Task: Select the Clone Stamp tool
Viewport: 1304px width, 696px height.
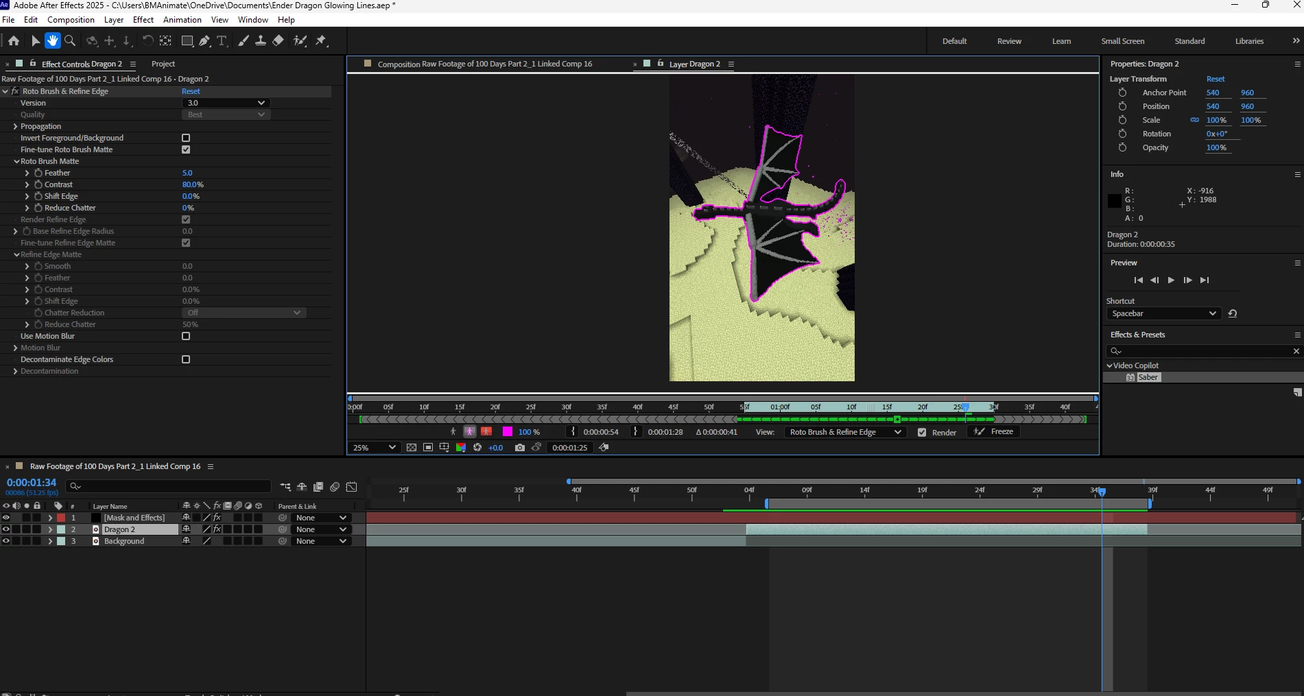Action: [261, 41]
